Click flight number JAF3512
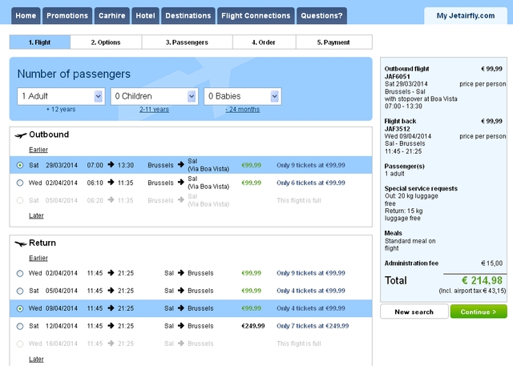 398,129
